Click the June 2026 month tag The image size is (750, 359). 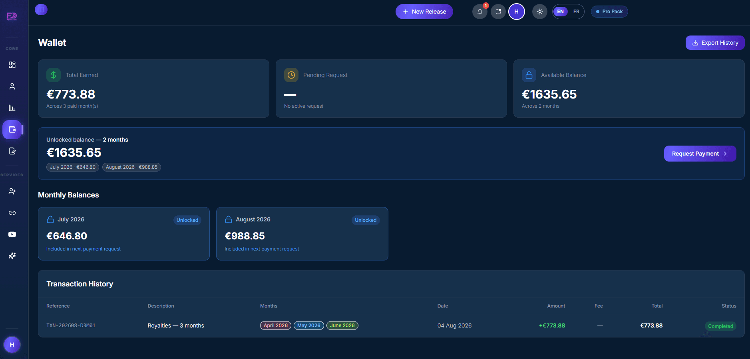coord(342,325)
